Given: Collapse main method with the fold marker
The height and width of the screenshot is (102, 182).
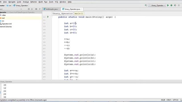Looking at the screenshot, I should [x=52, y=17].
